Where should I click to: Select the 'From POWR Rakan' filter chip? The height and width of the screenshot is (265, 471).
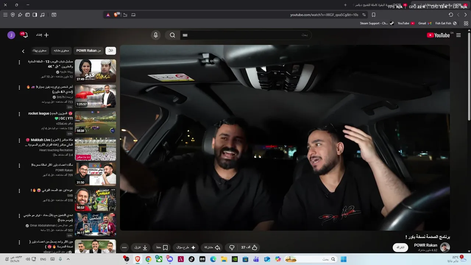click(89, 50)
